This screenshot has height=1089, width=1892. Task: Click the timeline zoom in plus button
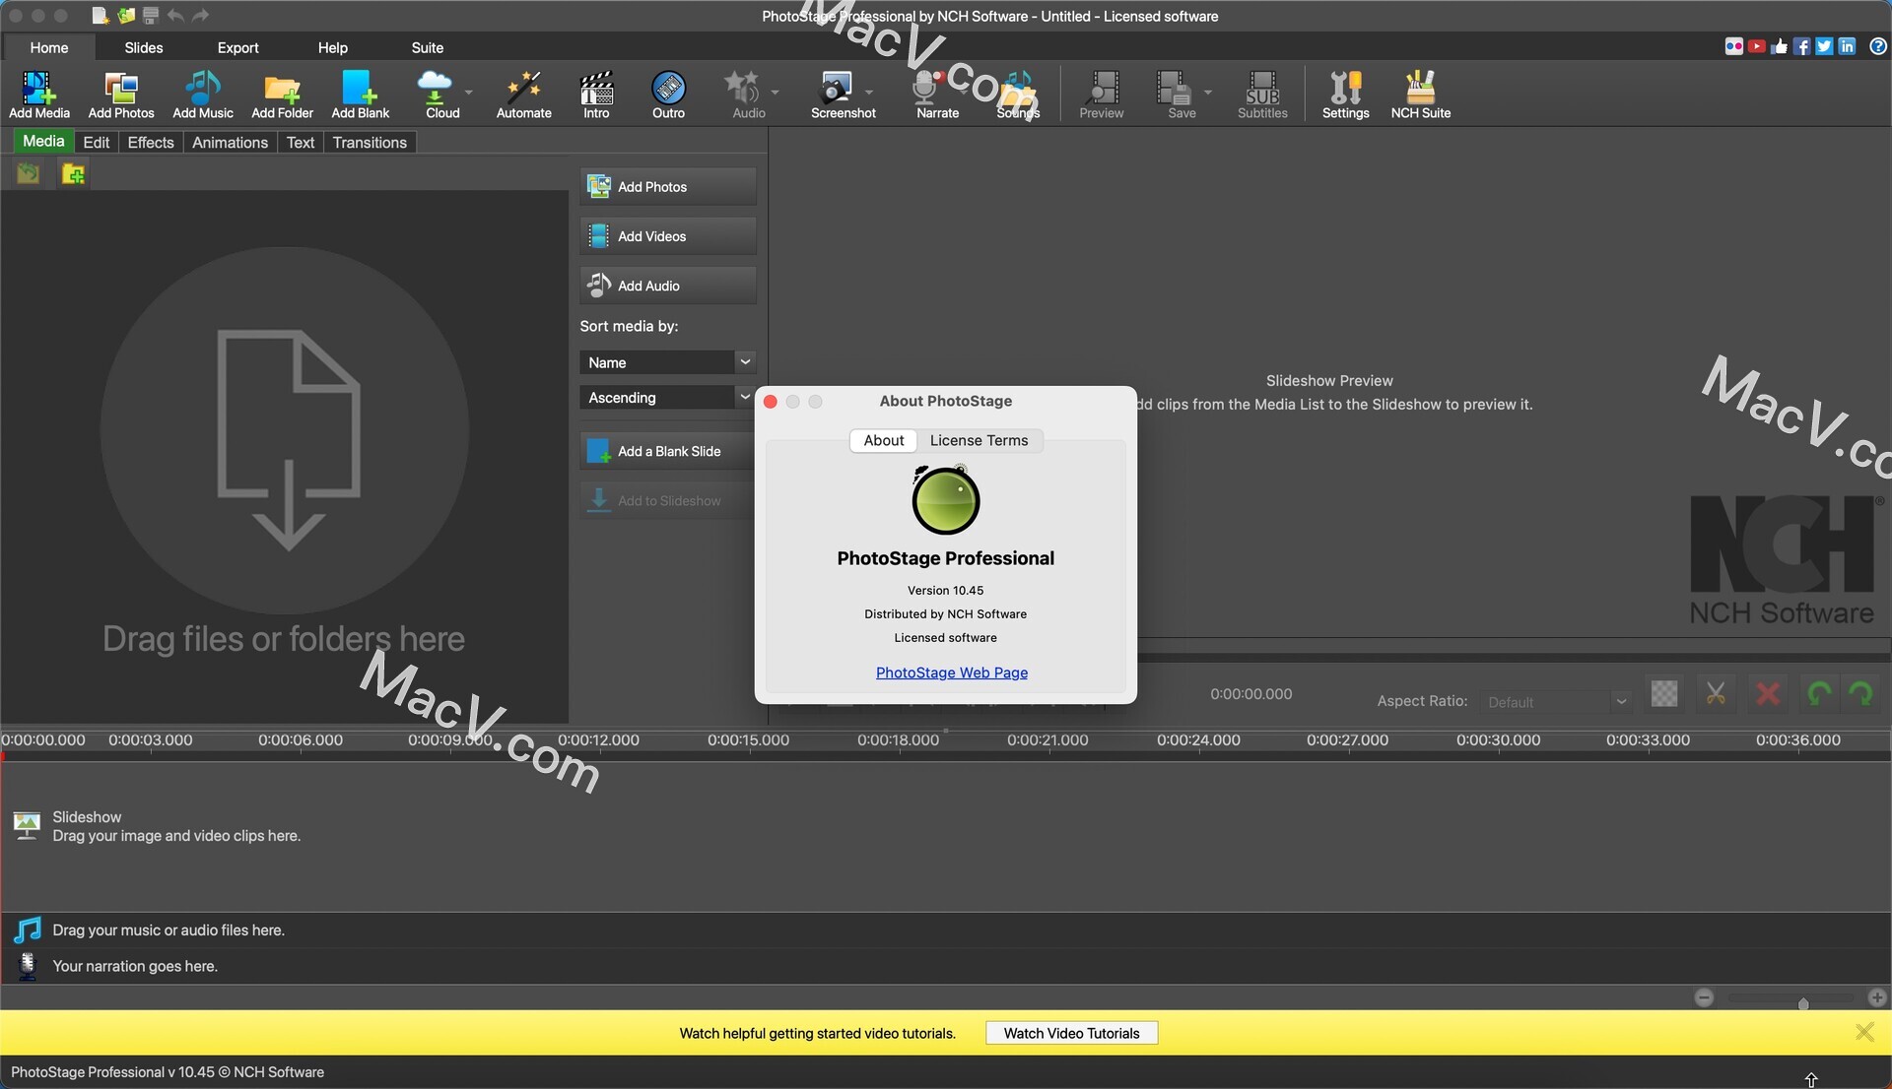coord(1877,997)
